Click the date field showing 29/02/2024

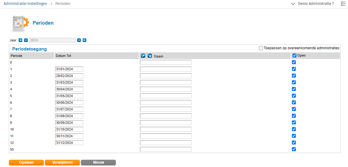(x=69, y=76)
